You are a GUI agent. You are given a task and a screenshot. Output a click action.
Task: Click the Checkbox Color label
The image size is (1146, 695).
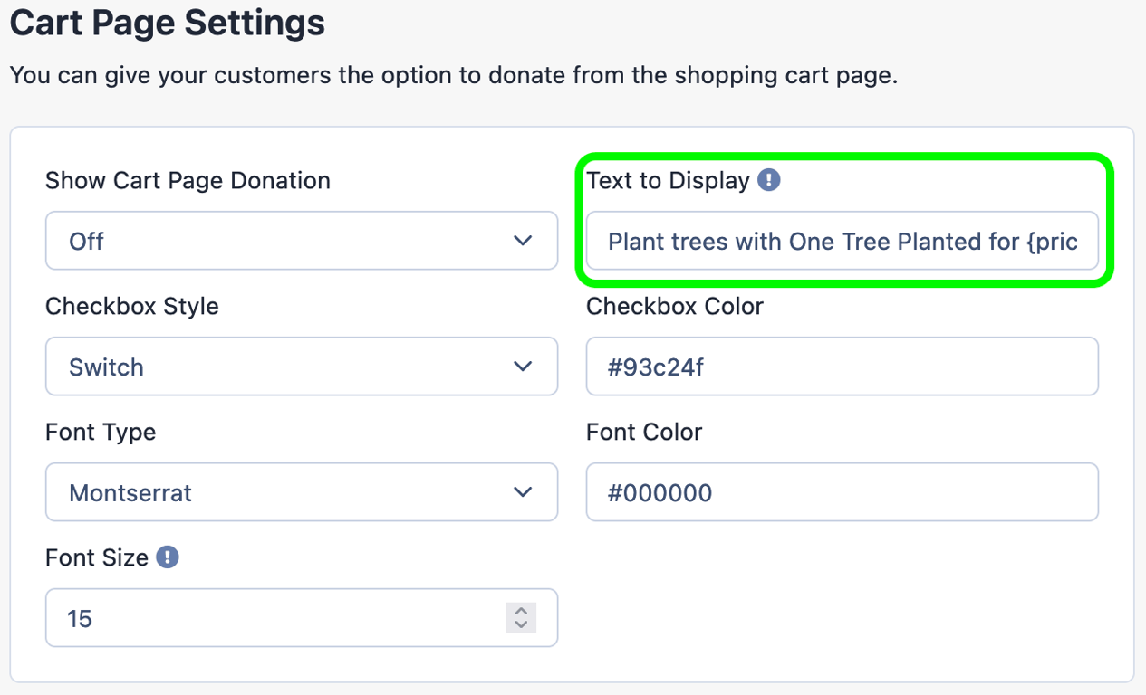pos(675,307)
